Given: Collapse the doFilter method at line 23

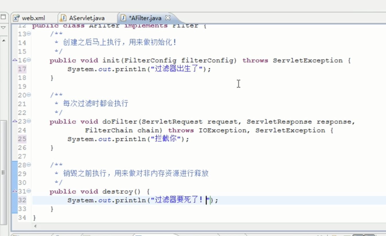Looking at the screenshot, I should 29,121.
